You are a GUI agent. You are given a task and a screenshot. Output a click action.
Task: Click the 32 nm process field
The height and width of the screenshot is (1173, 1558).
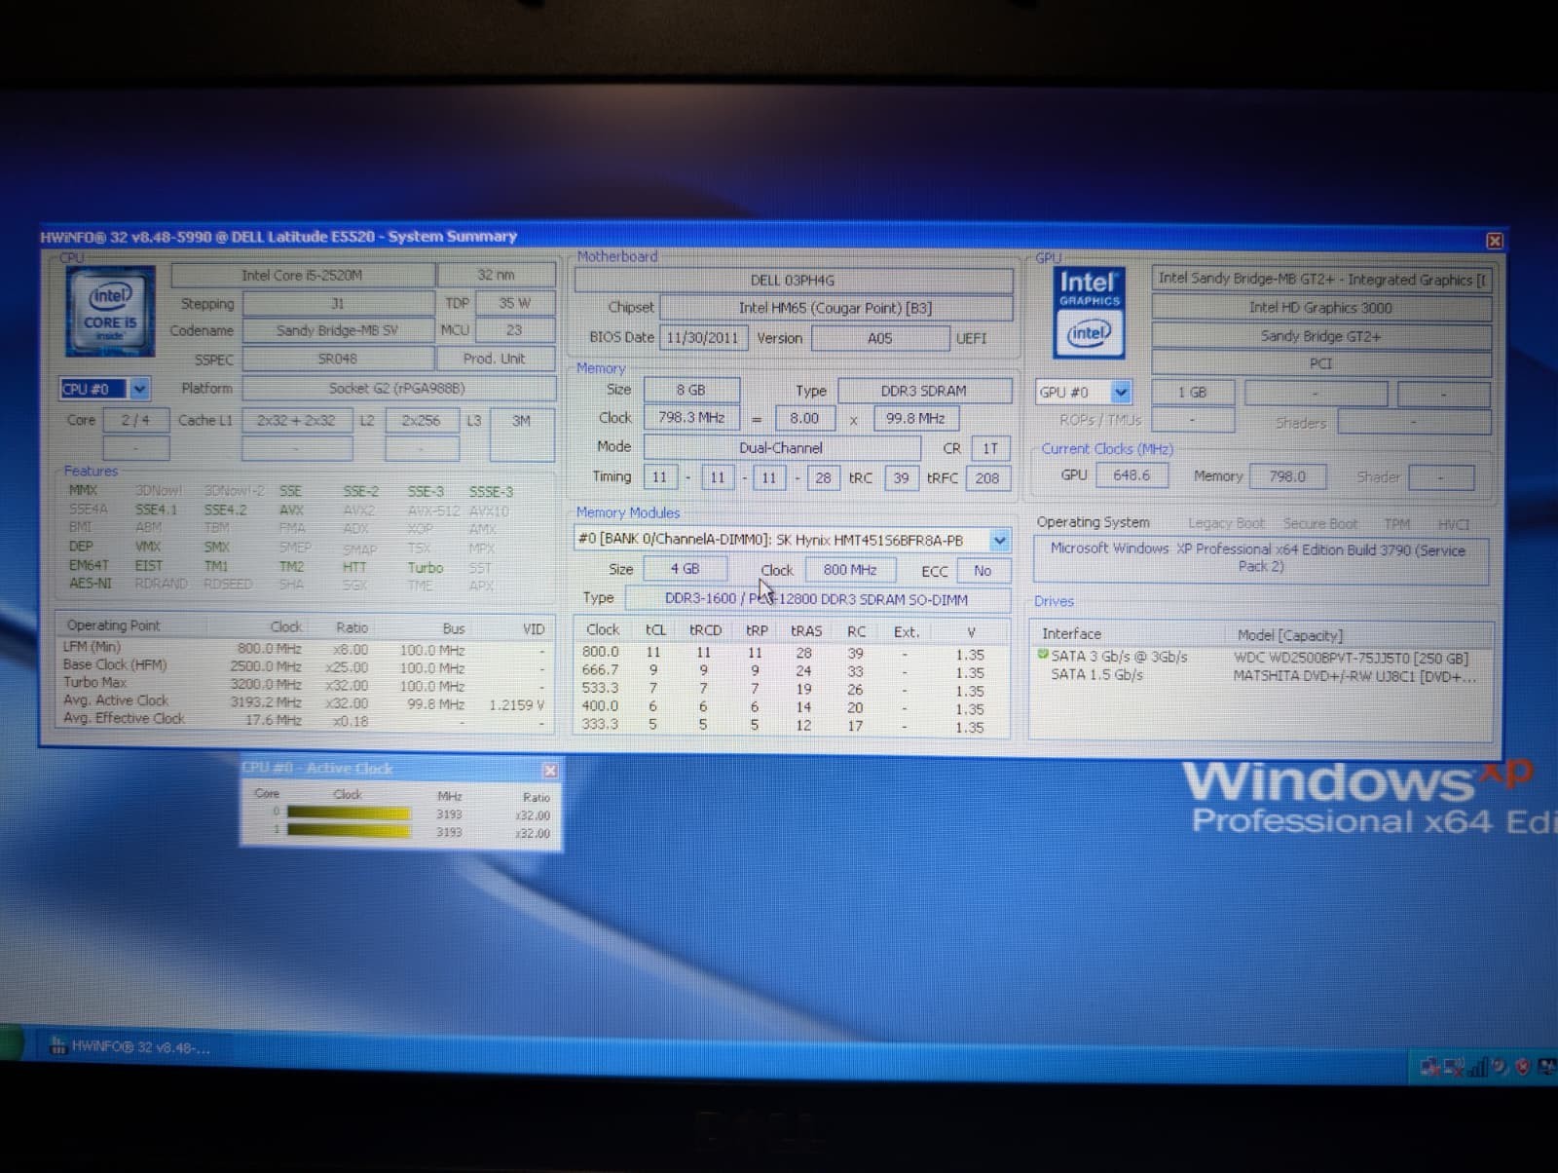496,276
